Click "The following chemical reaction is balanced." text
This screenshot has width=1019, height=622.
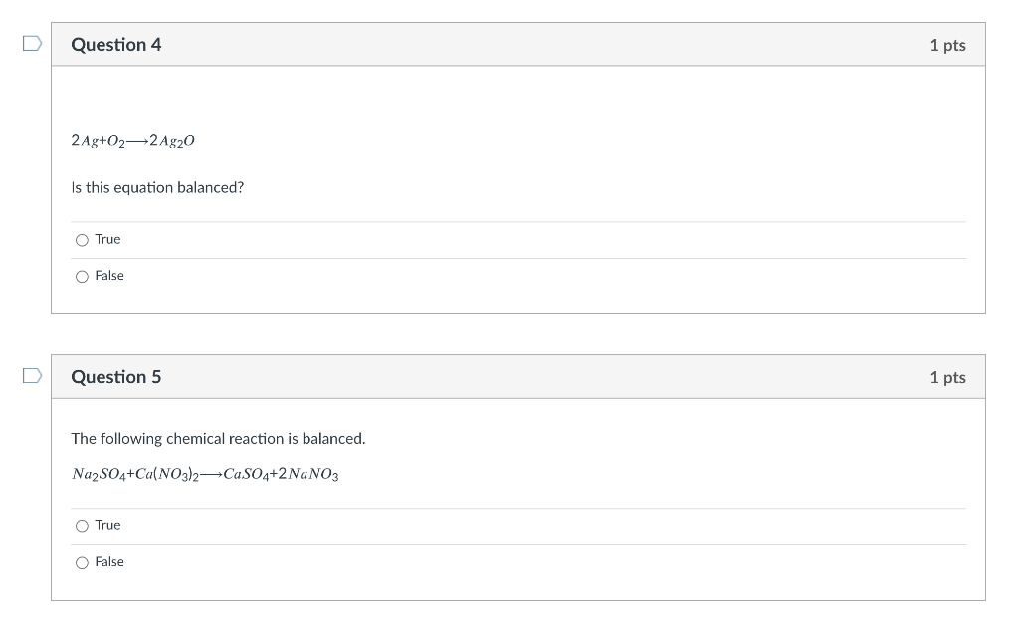(x=218, y=438)
